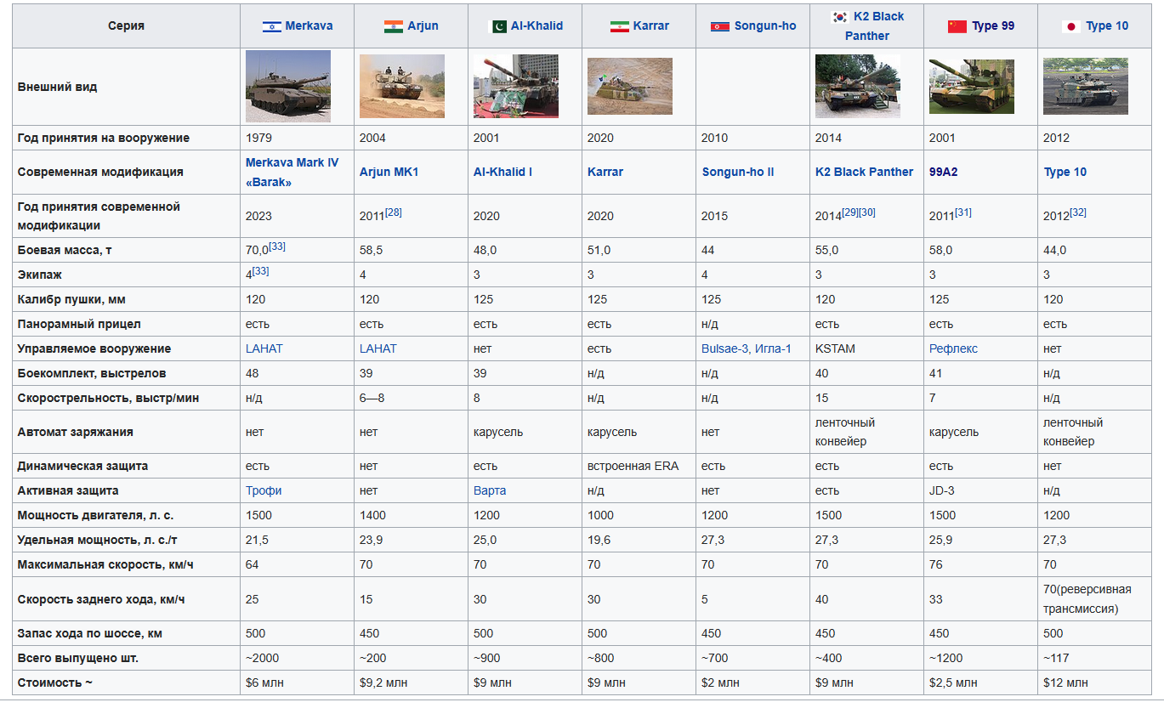Open the Type 99 header link

(993, 25)
